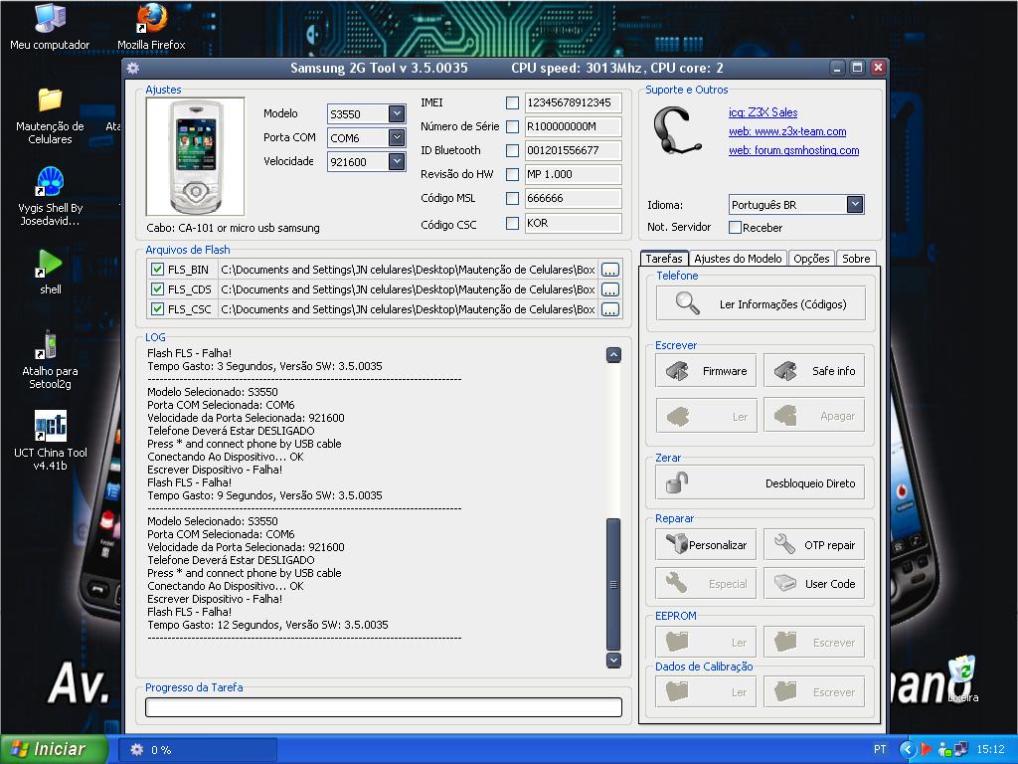Click the headset support icon
Viewport: 1018px width, 764px height.
[676, 132]
